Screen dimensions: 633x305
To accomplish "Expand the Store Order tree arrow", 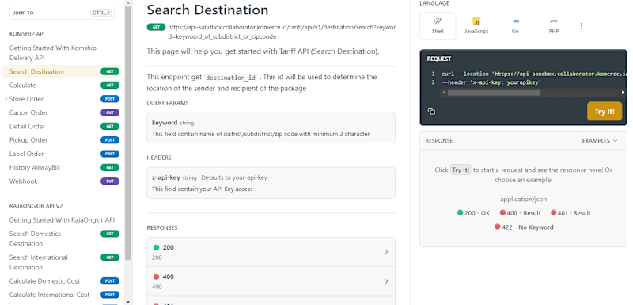I will (6, 99).
